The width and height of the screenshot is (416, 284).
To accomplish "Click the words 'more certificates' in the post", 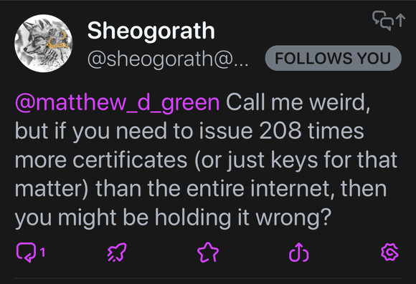I will (101, 160).
